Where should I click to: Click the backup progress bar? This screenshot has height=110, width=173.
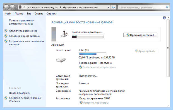coord(88,36)
